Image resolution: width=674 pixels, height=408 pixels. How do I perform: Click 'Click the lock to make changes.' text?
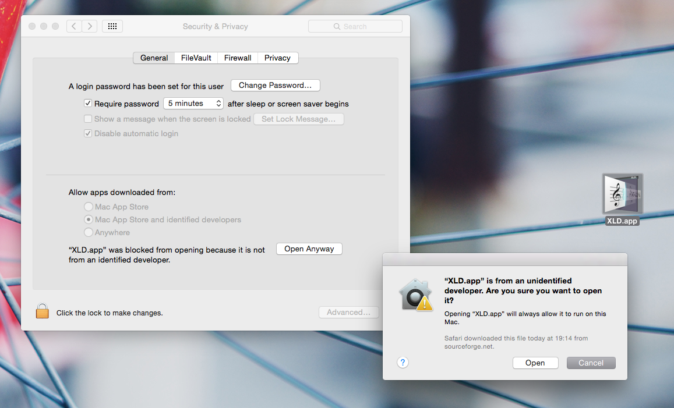point(110,313)
